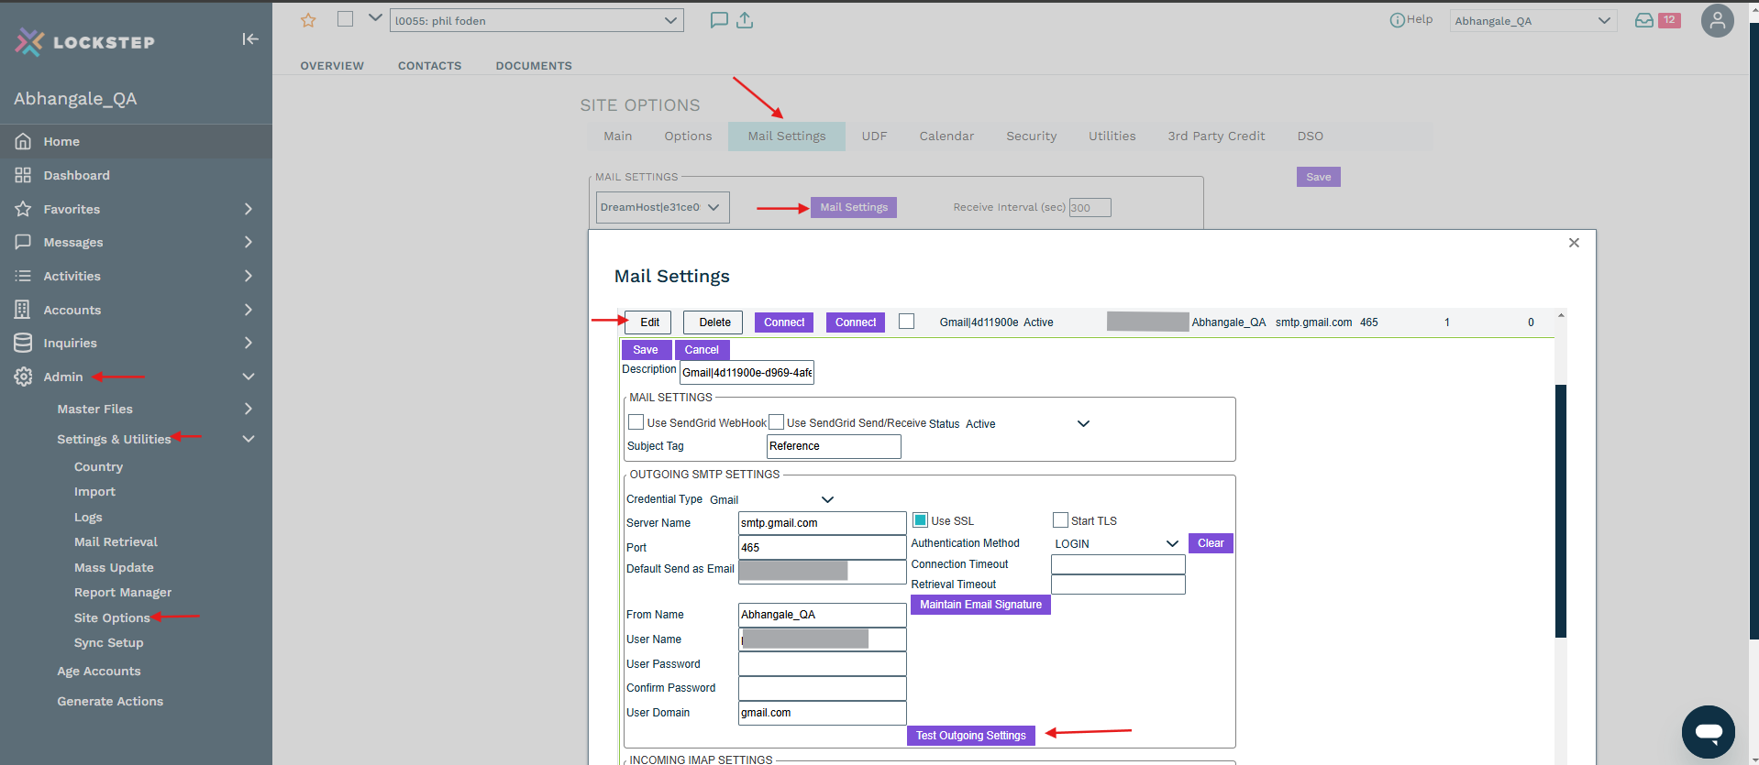Click the favorite star icon in top bar
The width and height of the screenshot is (1759, 765).
click(x=308, y=20)
